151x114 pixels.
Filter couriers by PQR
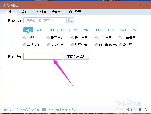pyautogui.click(x=99, y=30)
